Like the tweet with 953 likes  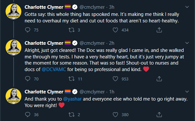[x=115, y=79]
